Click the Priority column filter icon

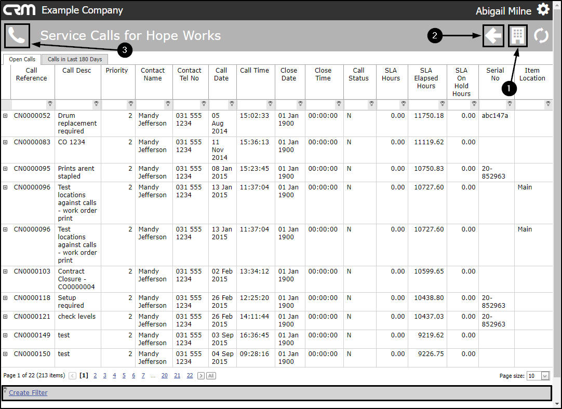[131, 103]
